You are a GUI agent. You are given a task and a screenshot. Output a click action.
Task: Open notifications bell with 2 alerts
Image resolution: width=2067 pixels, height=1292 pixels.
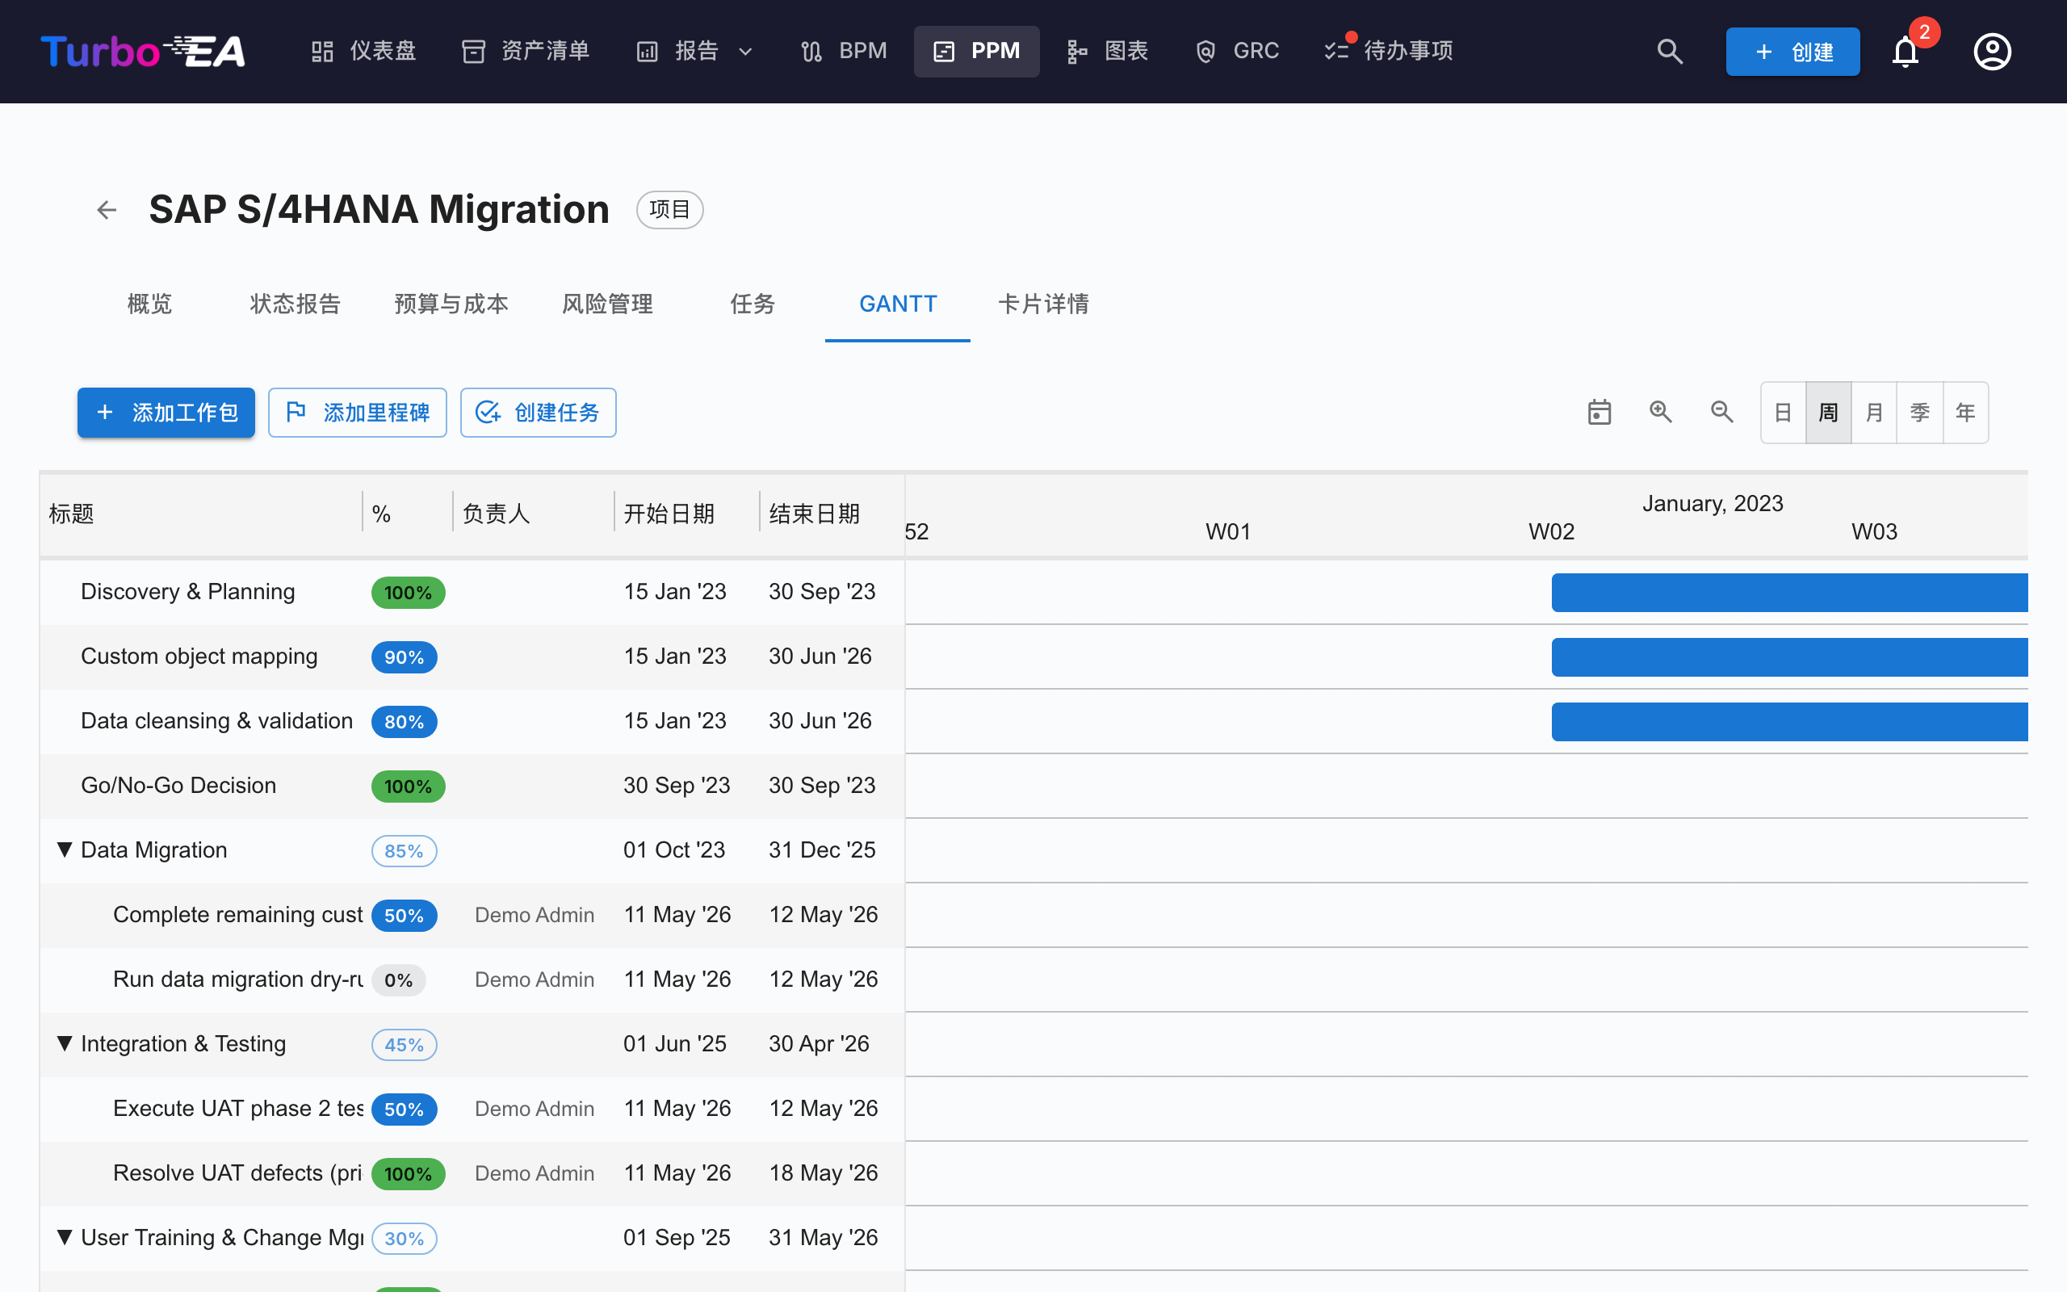coord(1905,51)
